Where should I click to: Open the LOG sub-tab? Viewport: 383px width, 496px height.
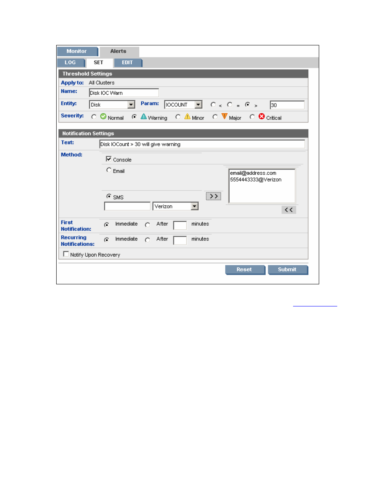71,63
